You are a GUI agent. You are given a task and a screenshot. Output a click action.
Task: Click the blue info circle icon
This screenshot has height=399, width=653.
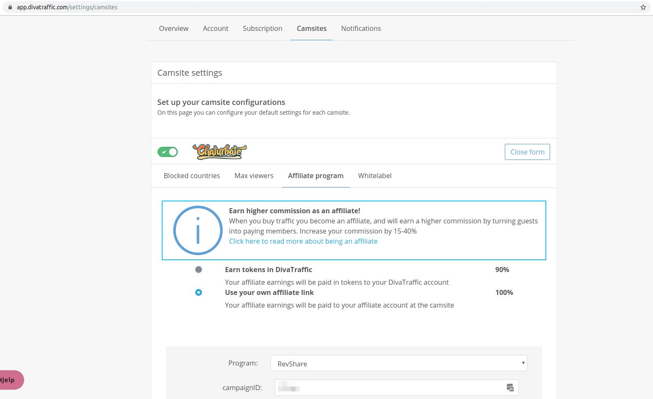[198, 230]
